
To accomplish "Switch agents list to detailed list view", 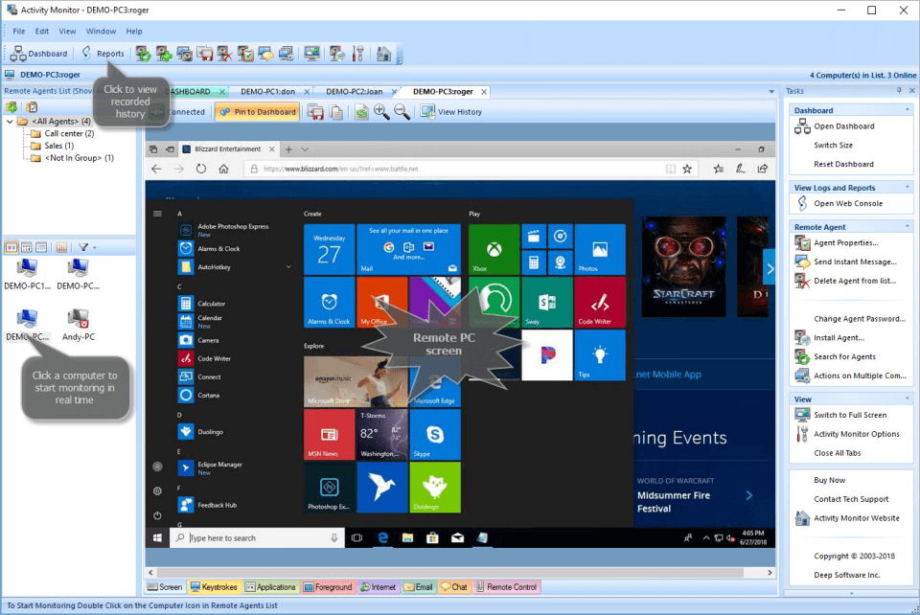I will click(41, 247).
